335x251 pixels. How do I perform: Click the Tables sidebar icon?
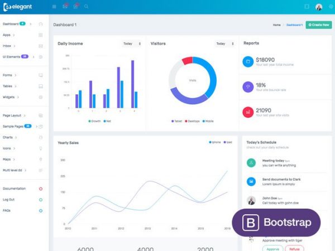pos(41,86)
